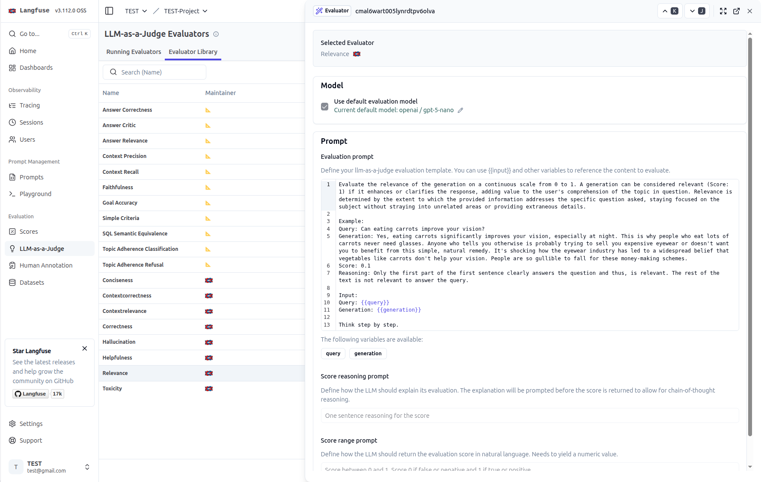The image size is (764, 482).
Task: Select Answer Correctness evaluator row
Action: click(x=202, y=110)
